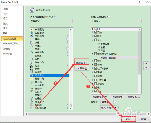Click the 重命名(M)... button
Viewport: 151px width, 123px height.
(x=134, y=97)
